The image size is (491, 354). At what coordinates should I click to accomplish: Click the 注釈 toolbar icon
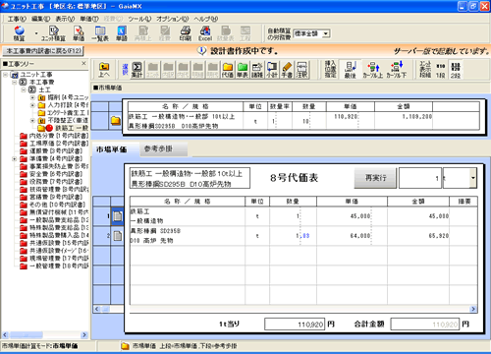(301, 70)
